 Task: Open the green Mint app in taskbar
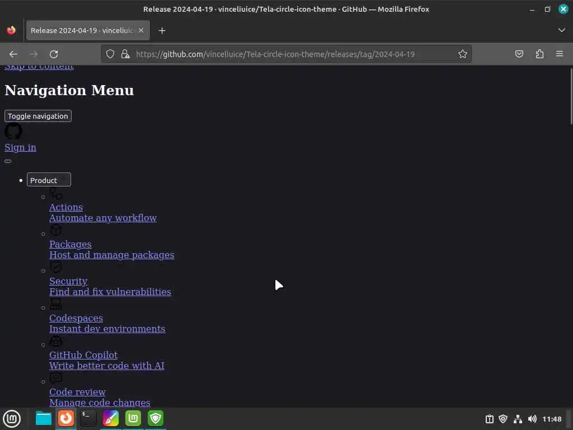click(133, 418)
